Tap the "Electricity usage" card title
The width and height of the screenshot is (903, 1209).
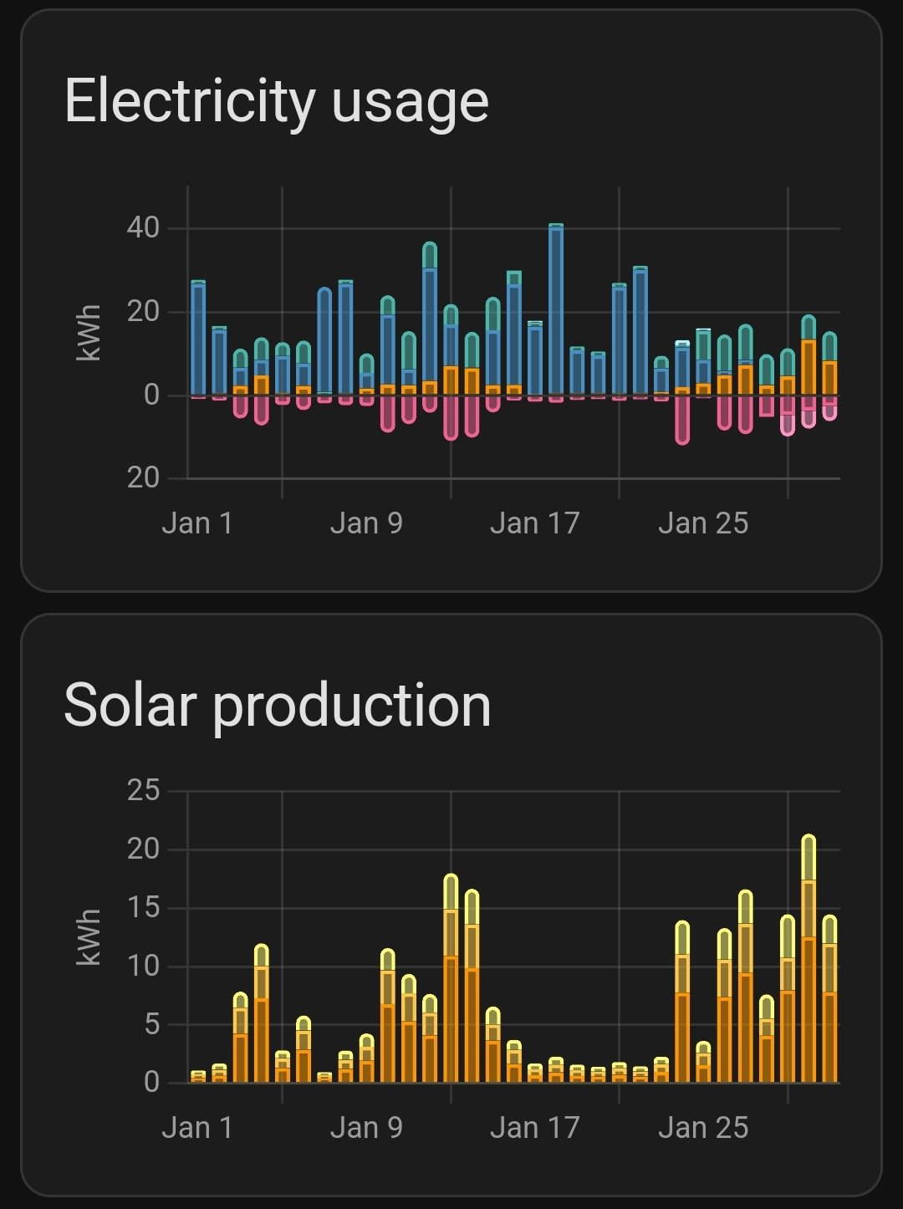(x=276, y=102)
